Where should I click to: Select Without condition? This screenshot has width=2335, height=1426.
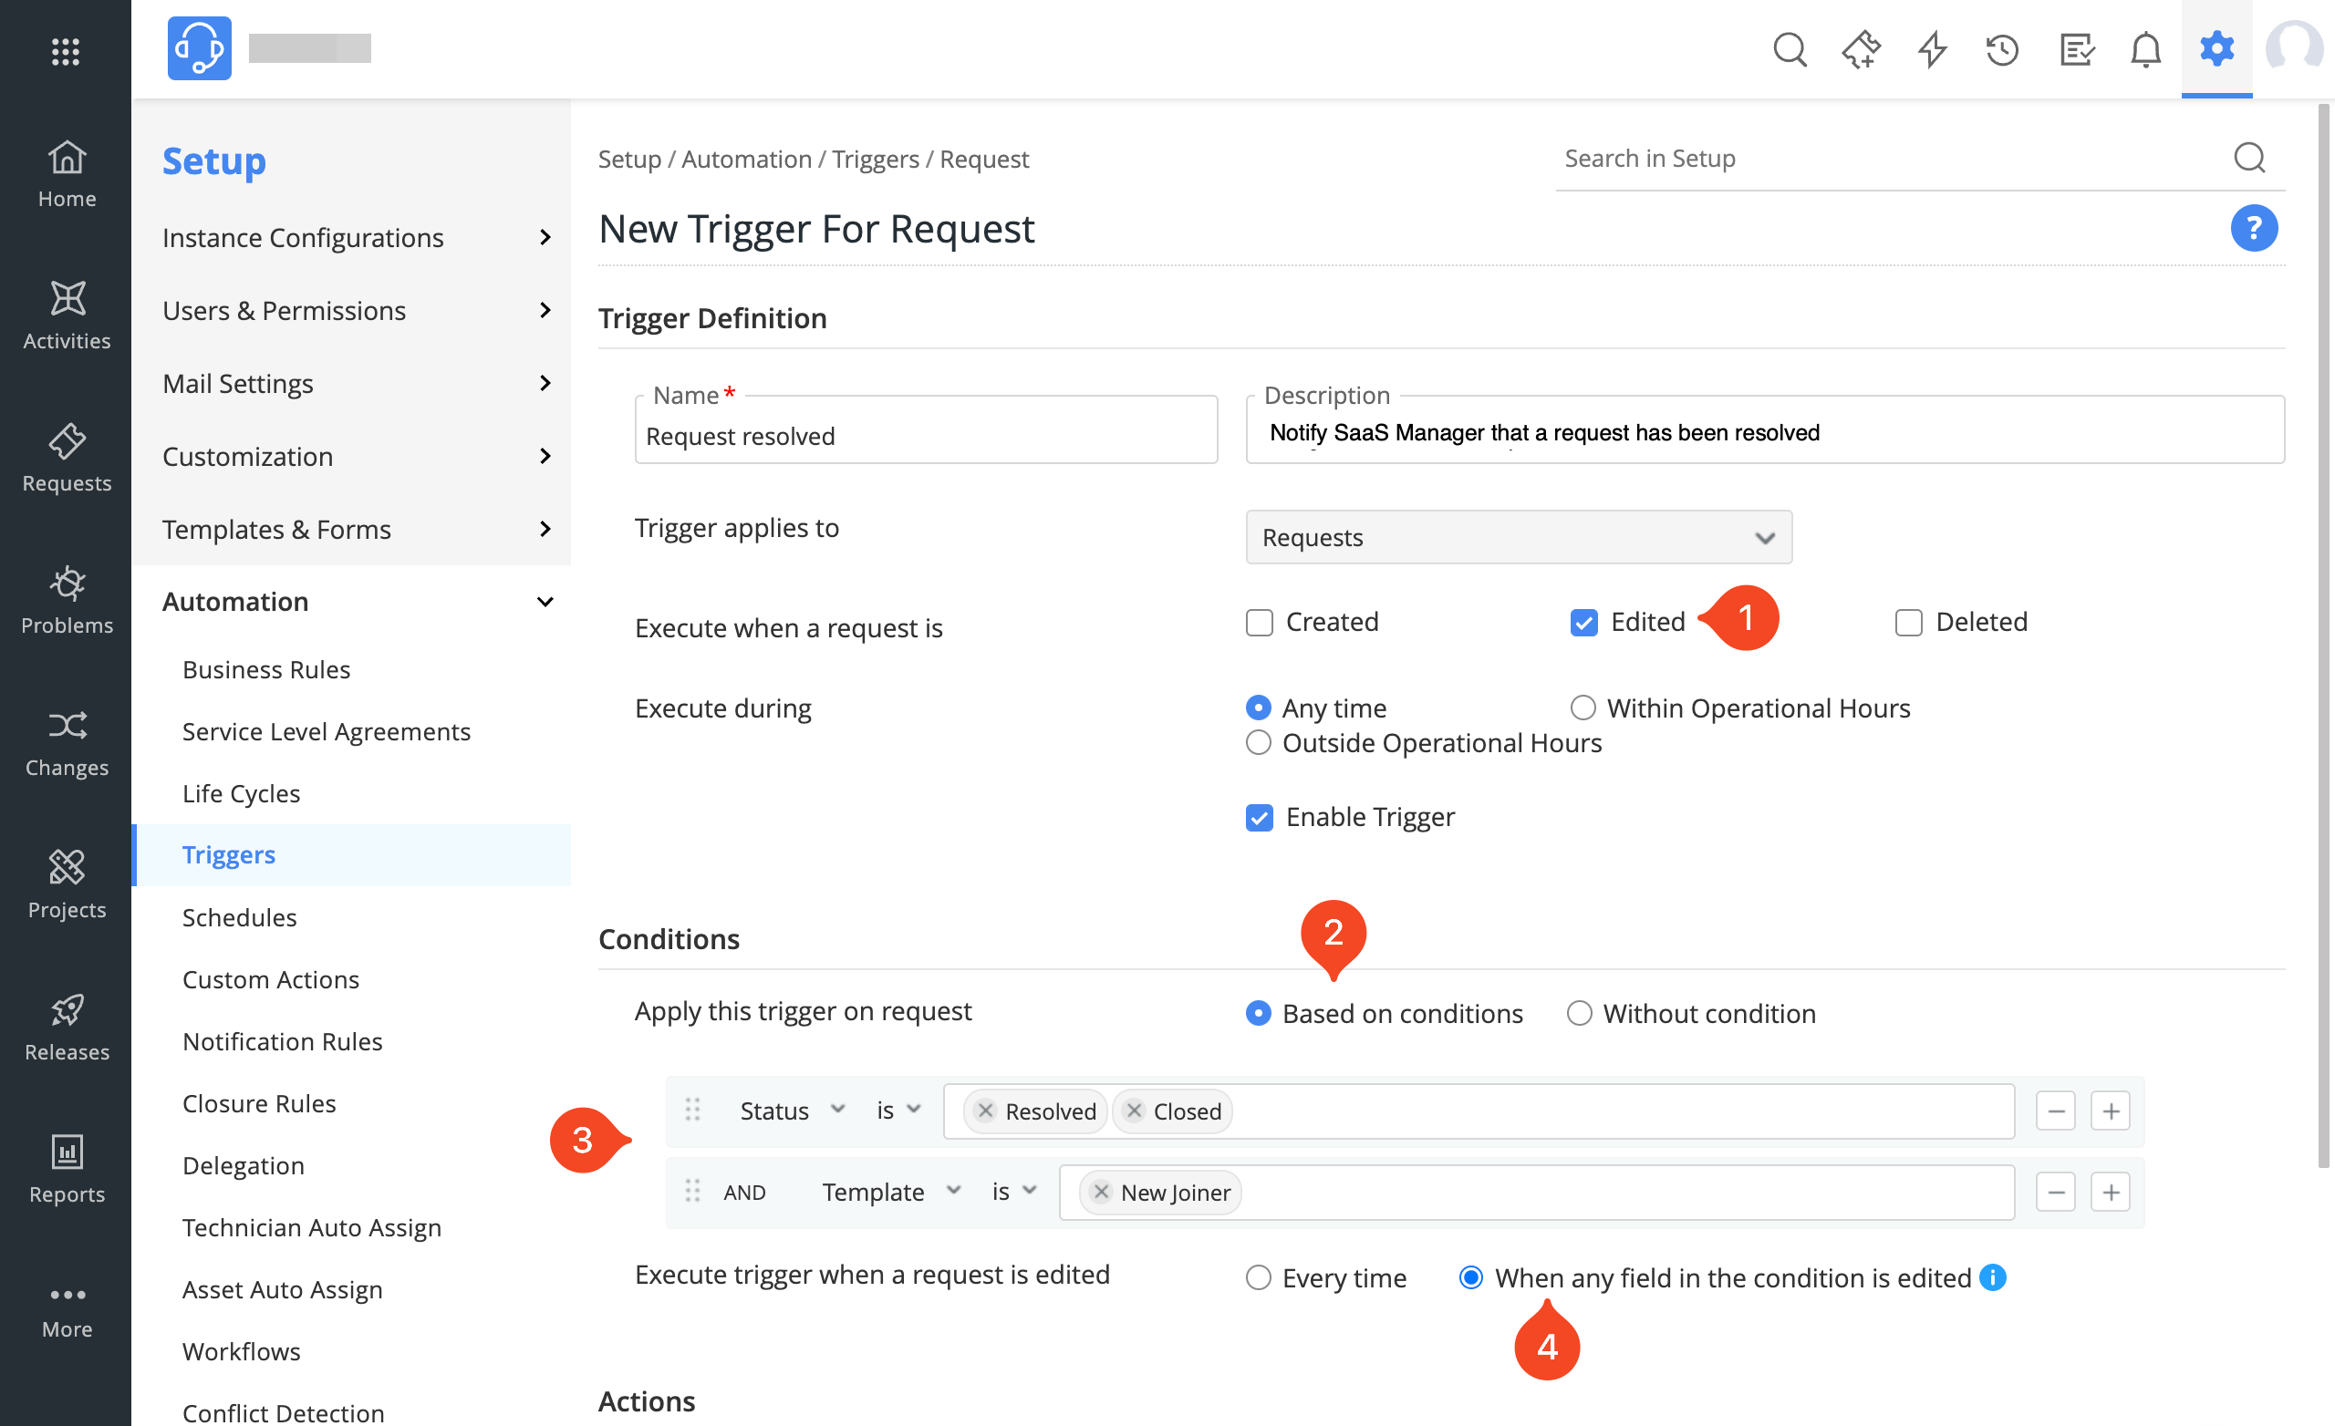point(1579,1013)
